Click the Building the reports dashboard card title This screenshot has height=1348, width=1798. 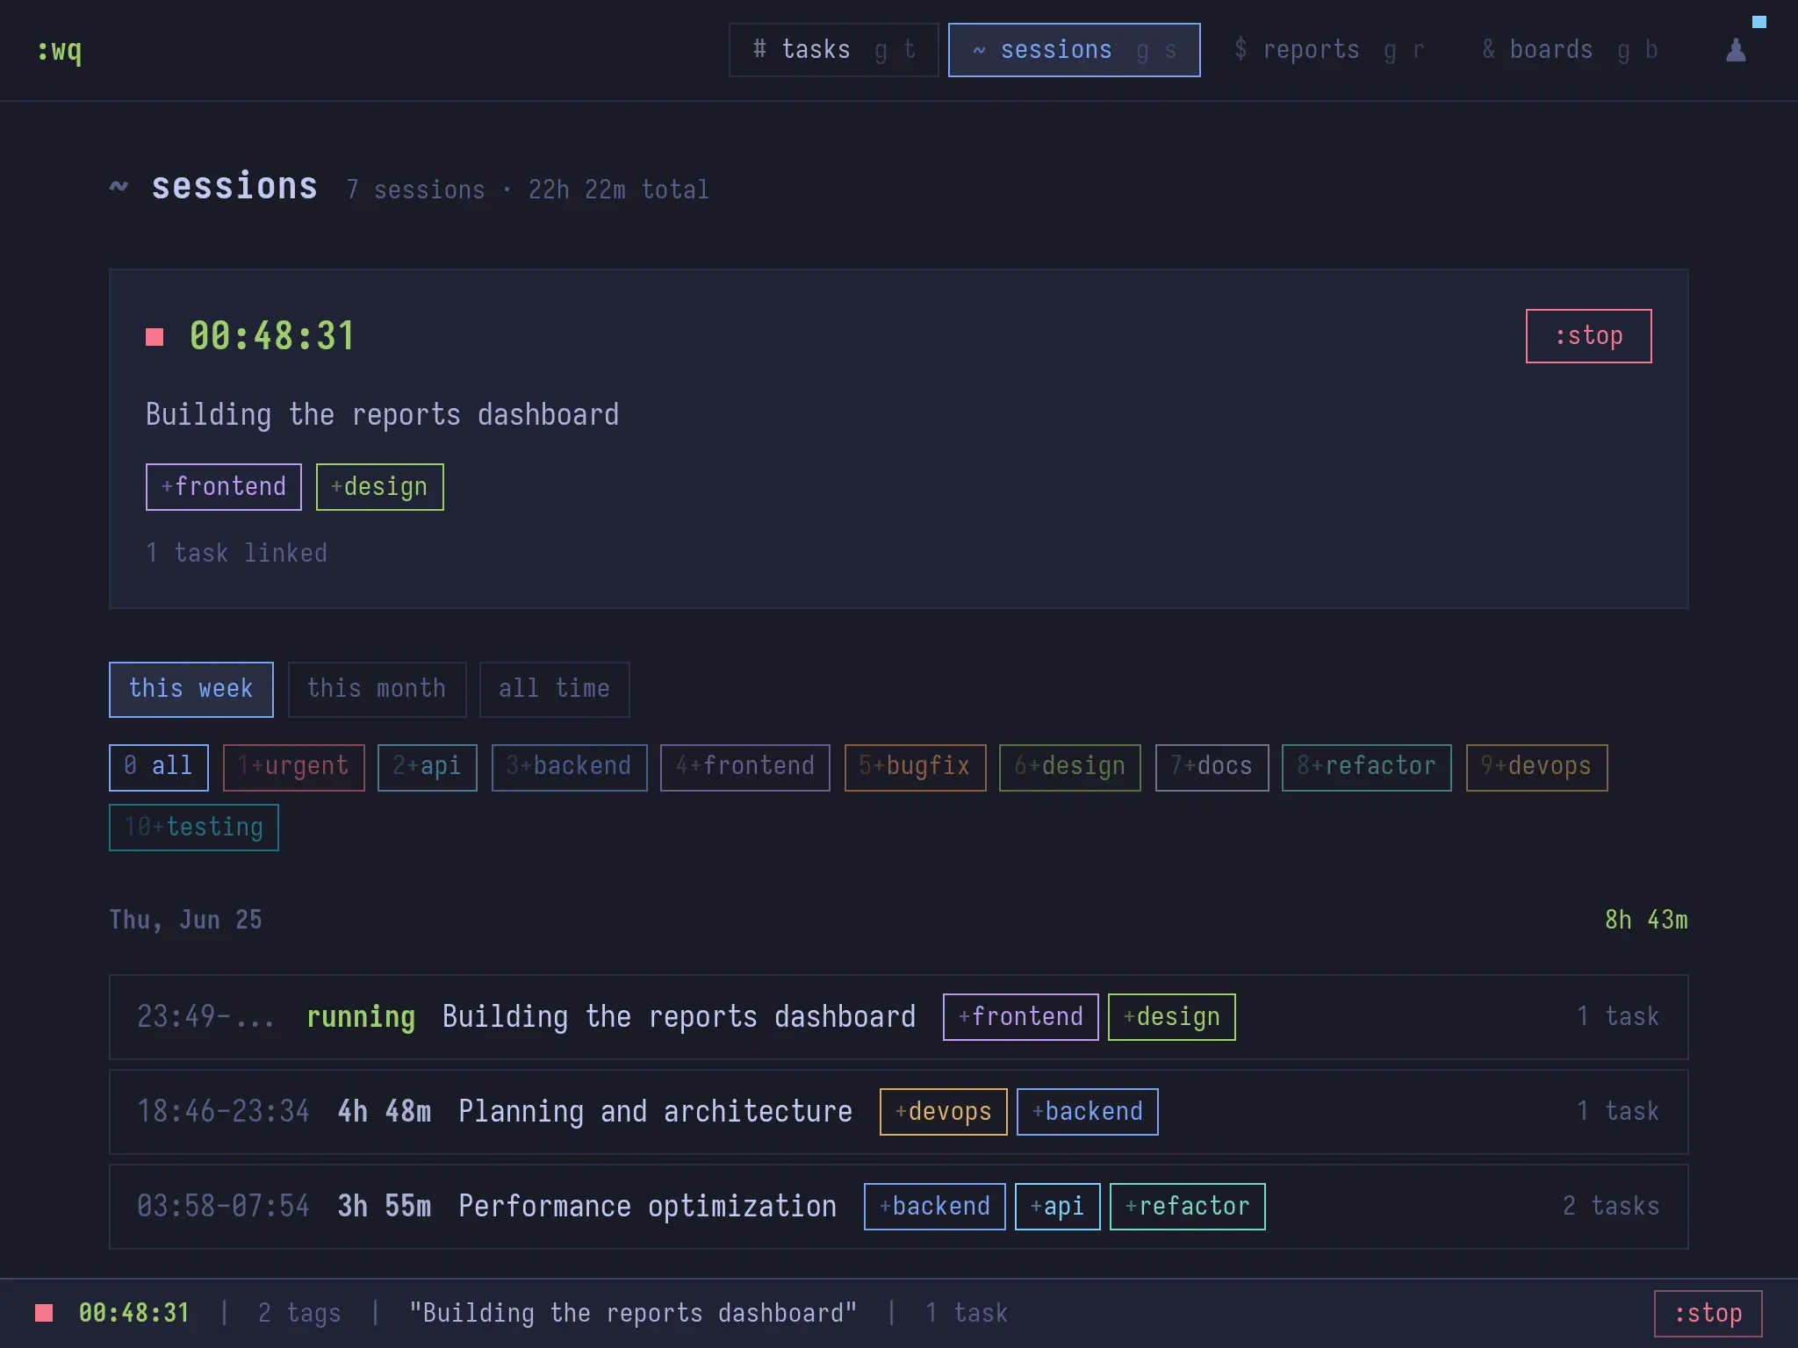point(382,414)
